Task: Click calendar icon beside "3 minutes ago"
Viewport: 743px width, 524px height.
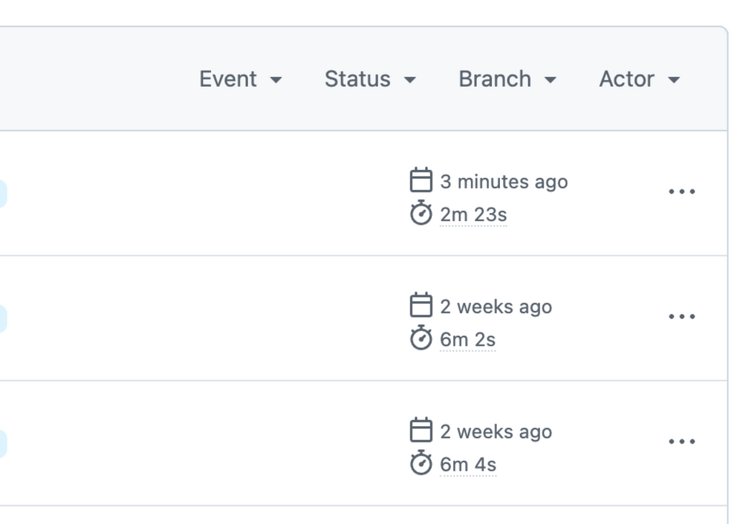Action: (421, 180)
